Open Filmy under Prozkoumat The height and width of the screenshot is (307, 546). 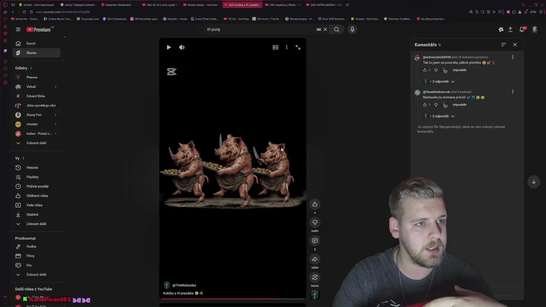(36, 256)
